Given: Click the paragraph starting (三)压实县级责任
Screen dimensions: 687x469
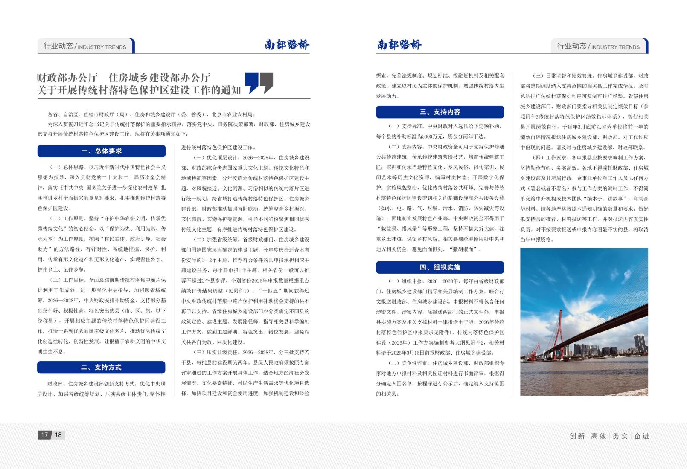Looking at the screenshot, I should coord(245,373).
